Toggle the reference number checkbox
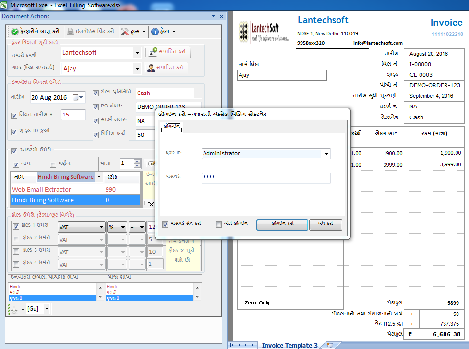The width and height of the screenshot is (469, 349). pyautogui.click(x=96, y=121)
